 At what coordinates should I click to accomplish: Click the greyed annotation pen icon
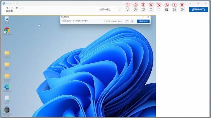pos(120,10)
